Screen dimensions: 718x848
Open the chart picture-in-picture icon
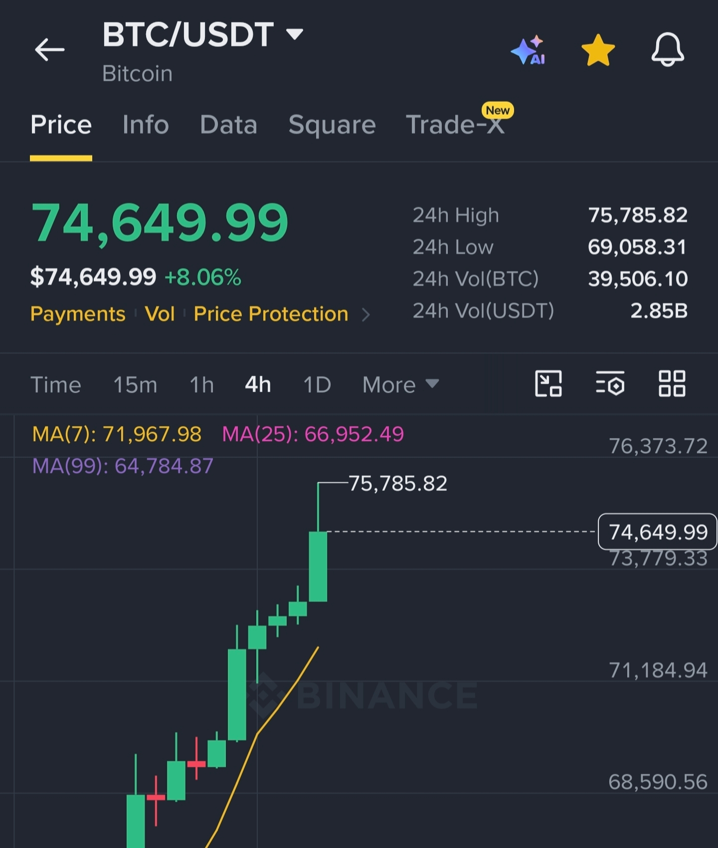[x=548, y=384]
